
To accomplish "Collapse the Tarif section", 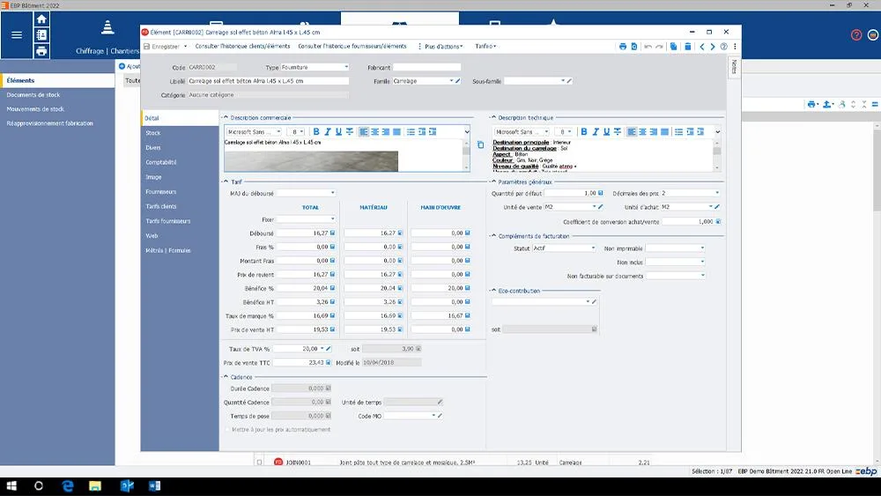I will 226,182.
